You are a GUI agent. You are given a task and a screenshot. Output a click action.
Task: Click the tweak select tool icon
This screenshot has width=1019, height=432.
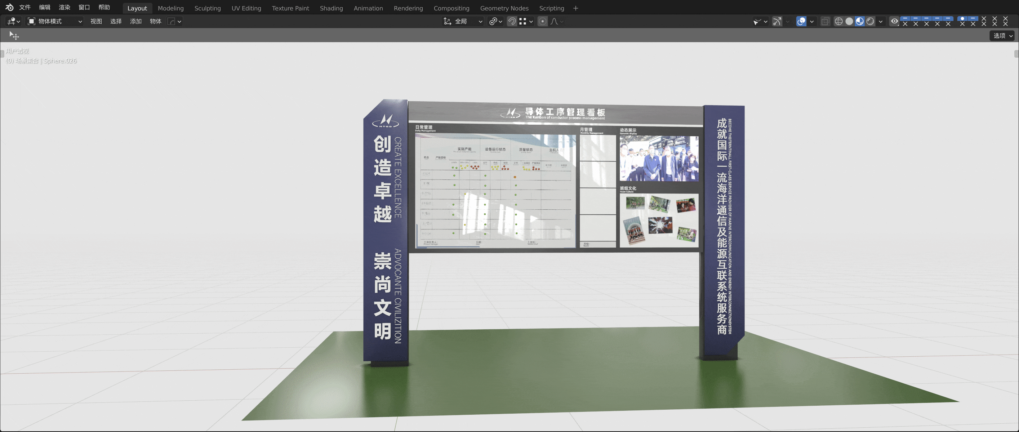coord(14,36)
